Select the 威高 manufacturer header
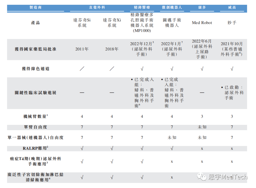This screenshot has width=256, height=188. 232,7
